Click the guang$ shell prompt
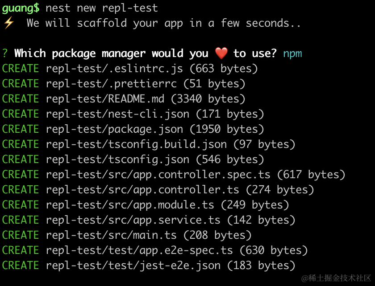Screen dimensions: 375x286 click(21, 8)
